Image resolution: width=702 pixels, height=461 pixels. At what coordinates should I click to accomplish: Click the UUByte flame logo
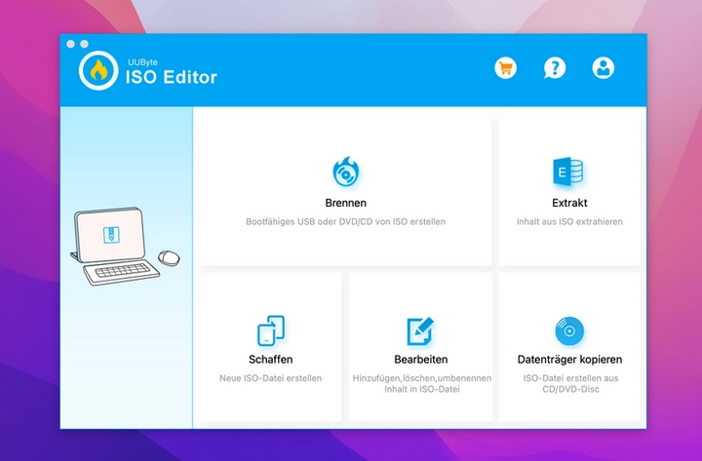click(98, 71)
